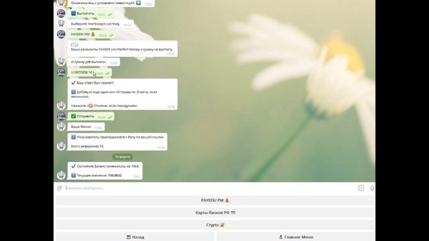
Task: Click avatar beside Отправить sent message
Action: point(61,116)
